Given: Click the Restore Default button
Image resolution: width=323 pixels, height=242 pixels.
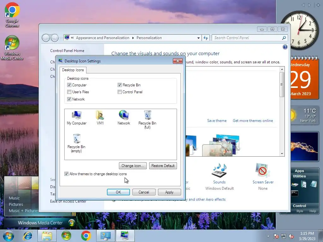Looking at the screenshot, I should point(163,166).
